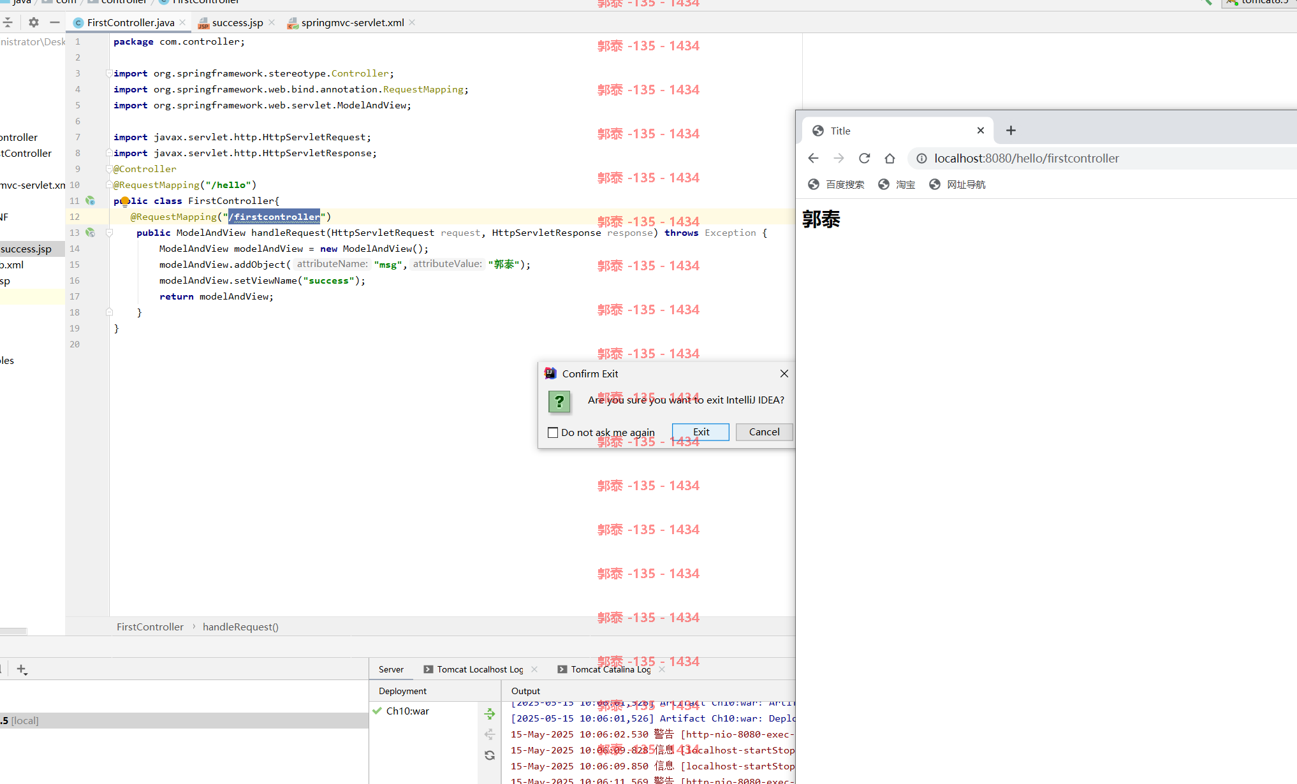The height and width of the screenshot is (784, 1297).
Task: Toggle fold marker beside @RequestMapping line 10
Action: 109,185
